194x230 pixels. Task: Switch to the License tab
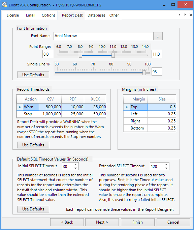(13, 15)
